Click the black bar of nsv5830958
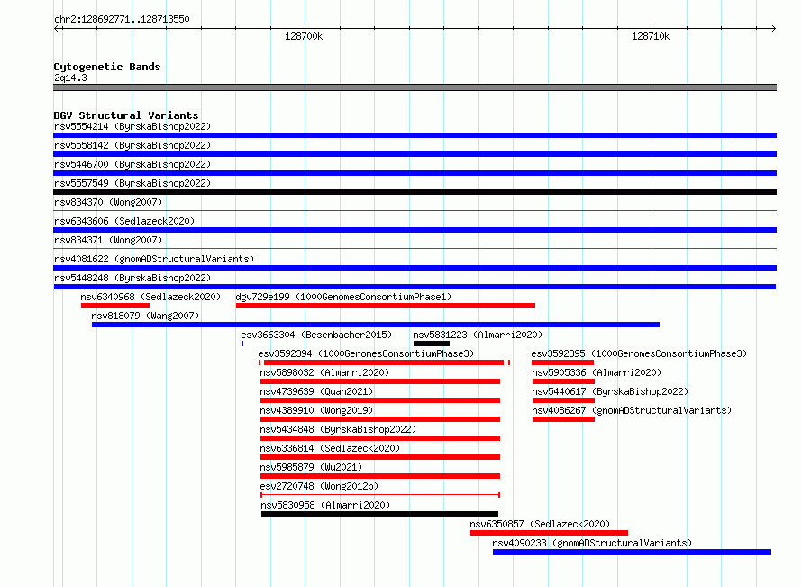This screenshot has height=587, width=802. (x=379, y=514)
